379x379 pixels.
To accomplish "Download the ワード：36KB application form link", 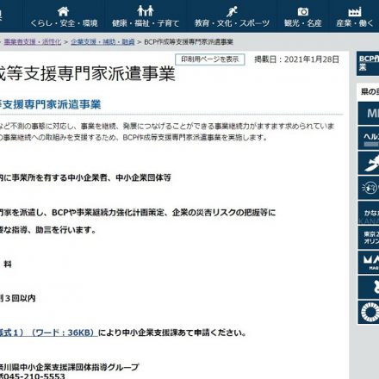I will click(47, 332).
